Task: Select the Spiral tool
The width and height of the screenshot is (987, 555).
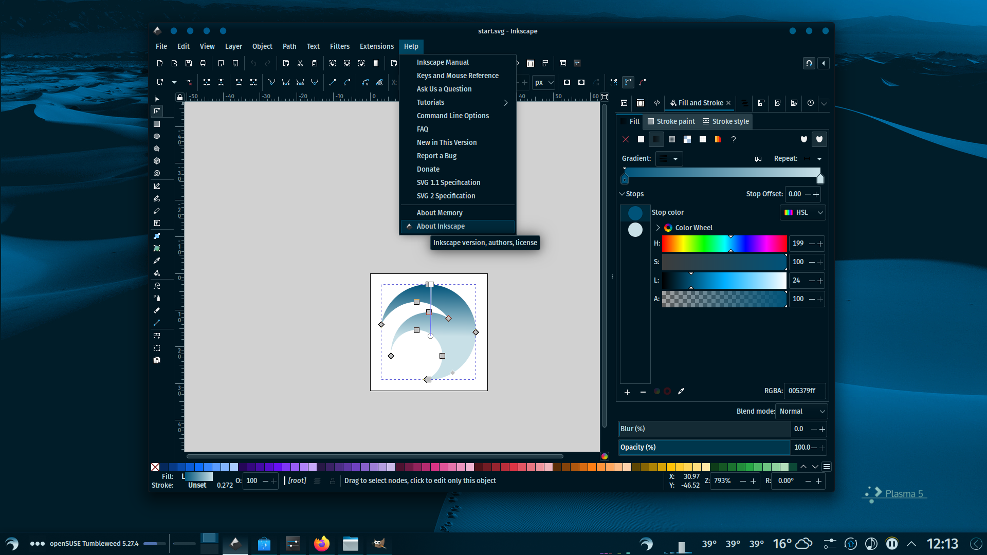Action: 157,173
